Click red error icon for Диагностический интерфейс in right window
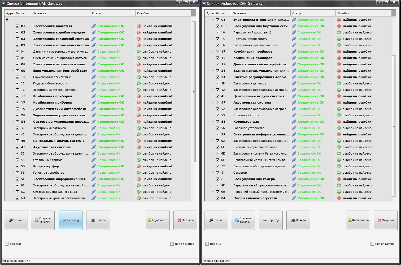This screenshot has width=401, height=265. pos(339,64)
